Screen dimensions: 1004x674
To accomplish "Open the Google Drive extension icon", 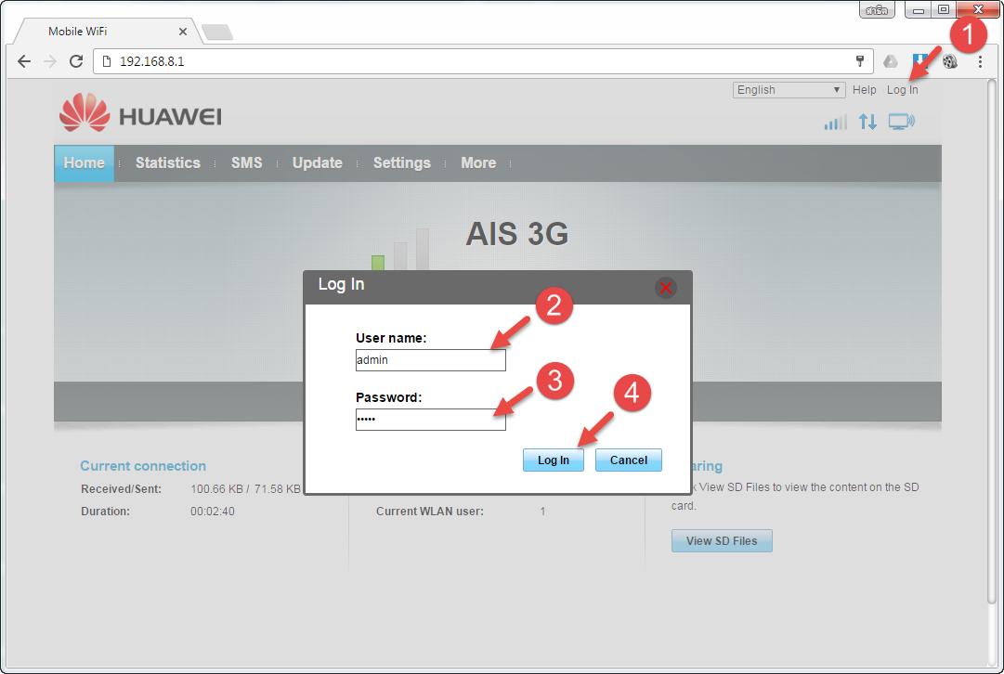I will pos(891,61).
